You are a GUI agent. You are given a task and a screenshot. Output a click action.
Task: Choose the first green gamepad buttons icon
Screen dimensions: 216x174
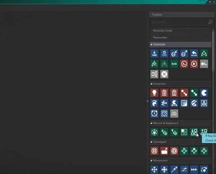pos(184,151)
